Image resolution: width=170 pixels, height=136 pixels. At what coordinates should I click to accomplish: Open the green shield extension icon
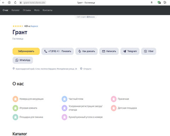click(x=159, y=2)
